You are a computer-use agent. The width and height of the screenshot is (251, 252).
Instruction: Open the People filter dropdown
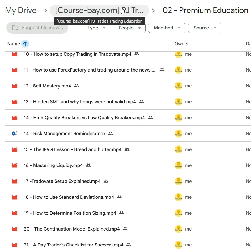[129, 28]
